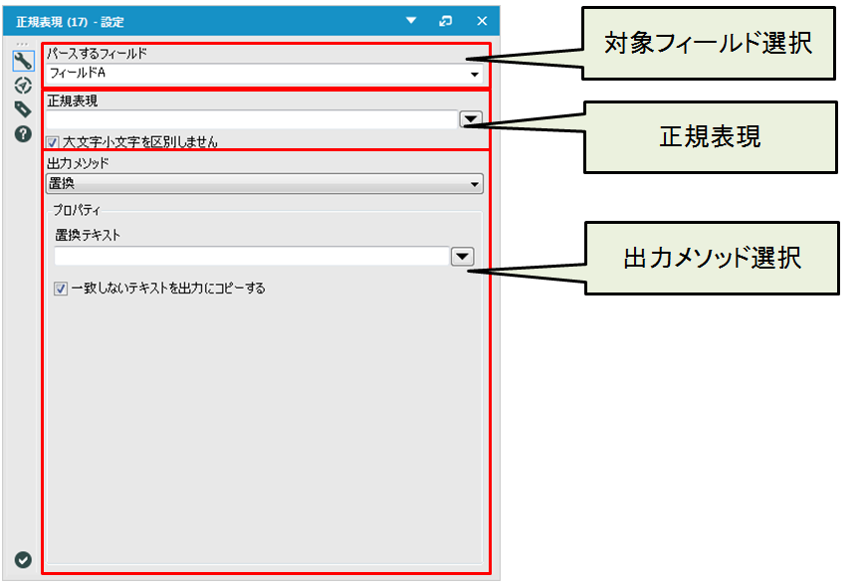The height and width of the screenshot is (585, 862).
Task: Close the 正規表現 settings panel
Action: 482,21
